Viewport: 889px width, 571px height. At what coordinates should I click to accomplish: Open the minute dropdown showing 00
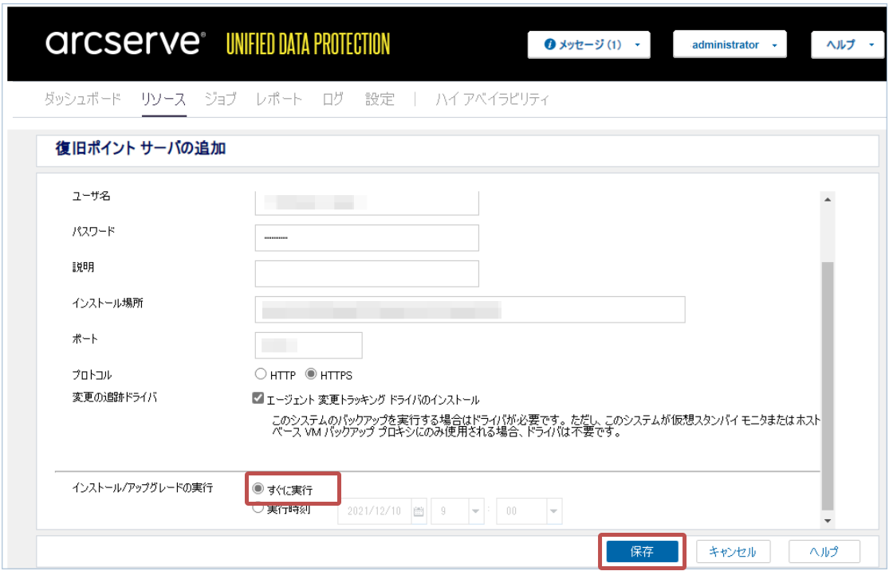[x=553, y=511]
